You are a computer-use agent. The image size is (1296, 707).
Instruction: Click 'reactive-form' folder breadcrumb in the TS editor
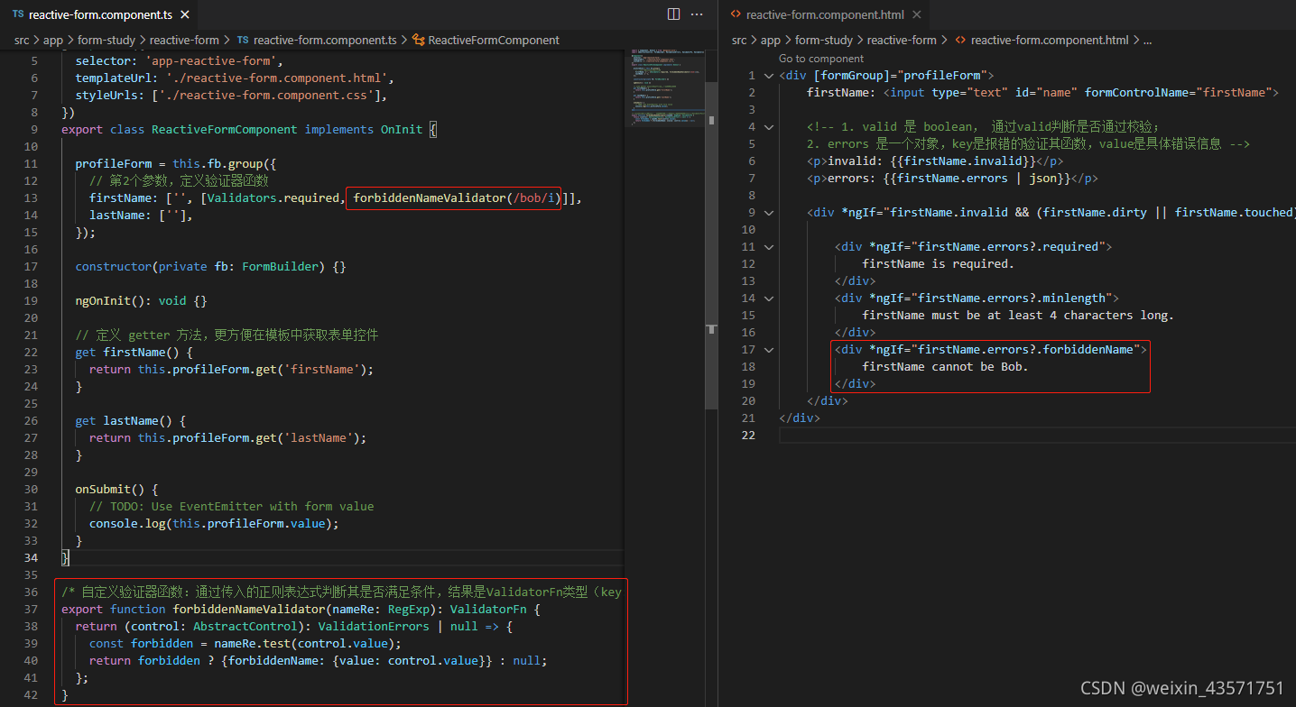click(x=184, y=40)
